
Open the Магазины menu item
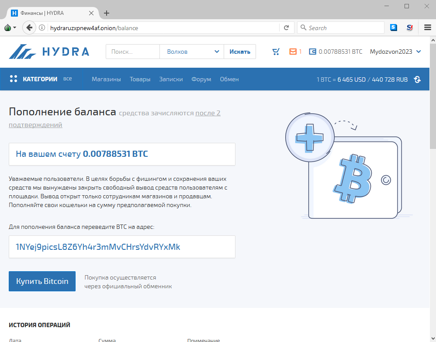(x=106, y=79)
